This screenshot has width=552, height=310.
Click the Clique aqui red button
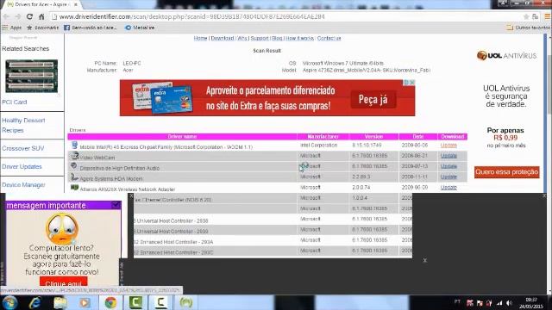(63, 282)
